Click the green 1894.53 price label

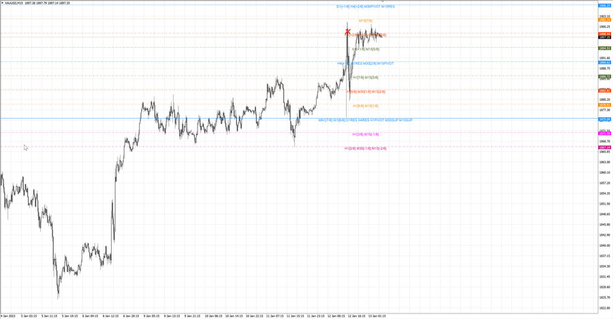coord(605,48)
